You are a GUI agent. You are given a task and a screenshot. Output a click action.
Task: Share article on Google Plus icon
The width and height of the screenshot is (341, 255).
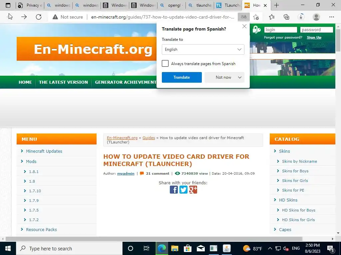[x=193, y=190]
